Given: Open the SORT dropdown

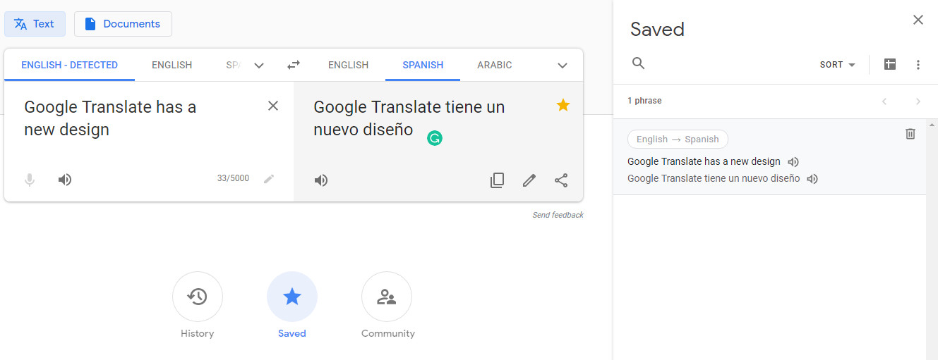Looking at the screenshot, I should [x=838, y=65].
